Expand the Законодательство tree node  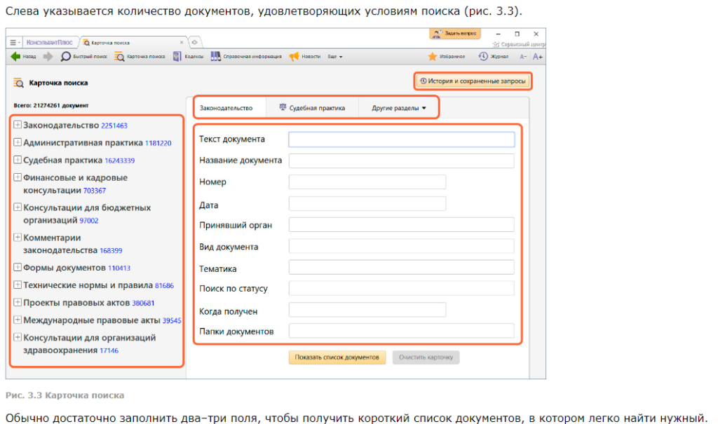coord(18,125)
